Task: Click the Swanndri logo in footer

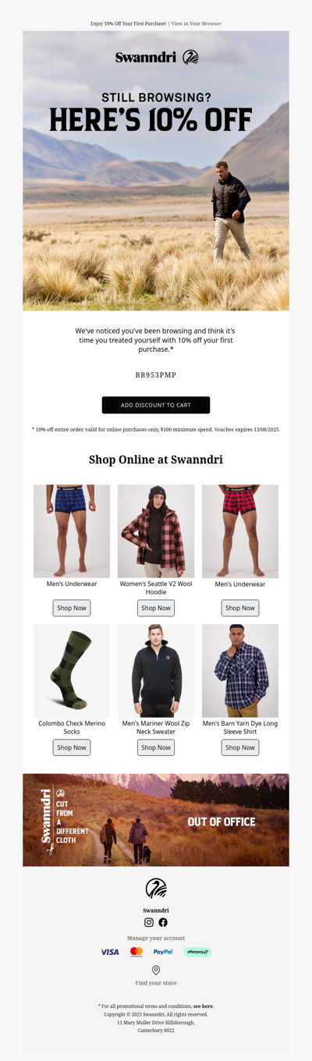Action: click(156, 888)
